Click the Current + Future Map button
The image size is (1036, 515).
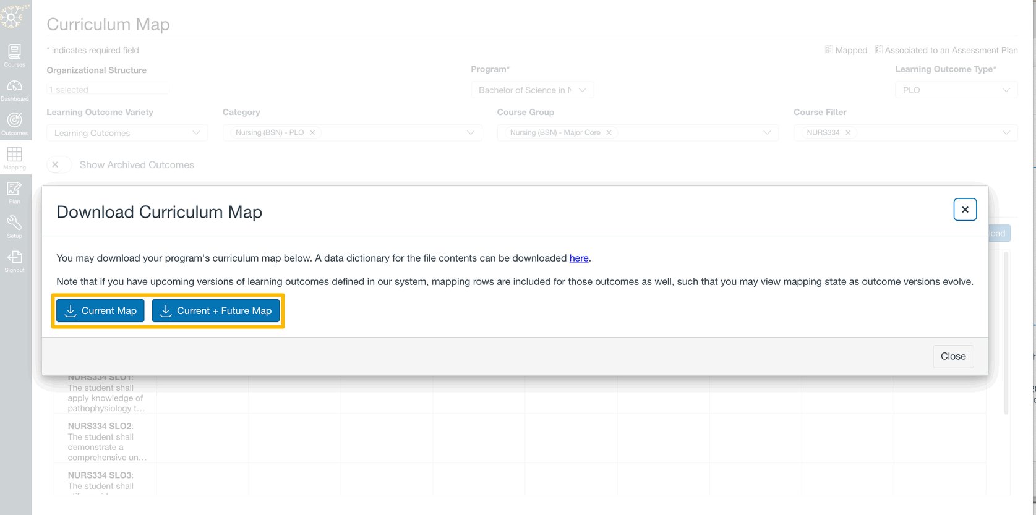216,310
